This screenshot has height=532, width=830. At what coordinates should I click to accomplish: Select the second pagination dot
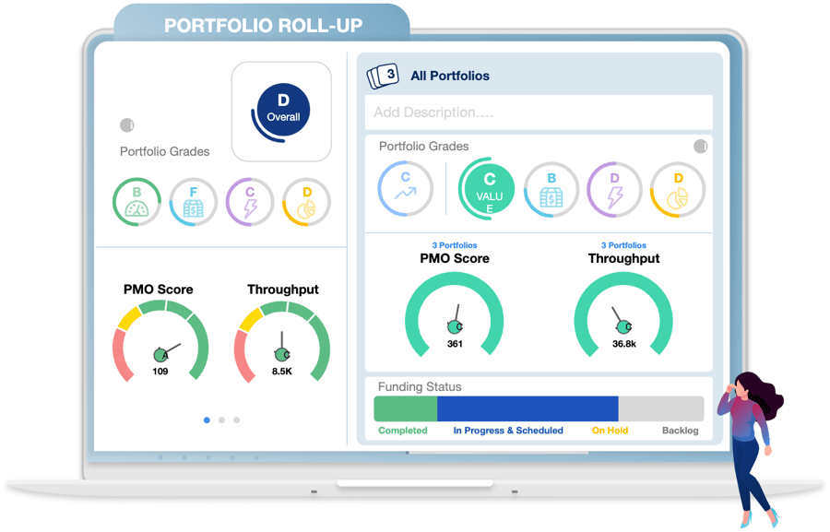pyautogui.click(x=221, y=420)
